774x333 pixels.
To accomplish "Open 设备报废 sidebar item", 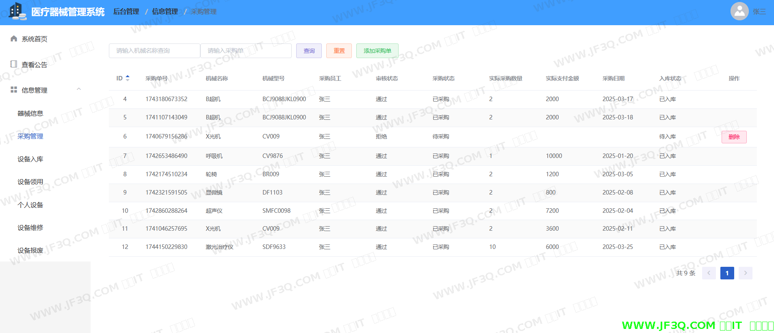I will coord(30,251).
